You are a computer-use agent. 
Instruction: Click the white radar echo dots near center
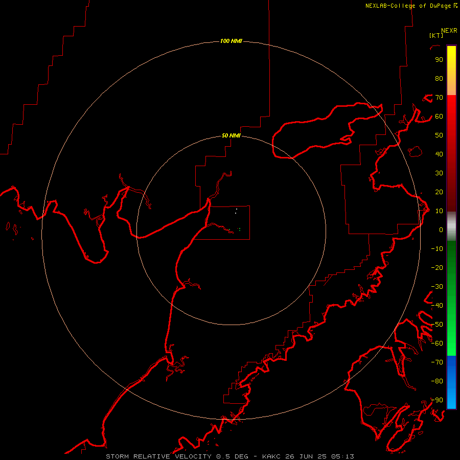coord(236,211)
